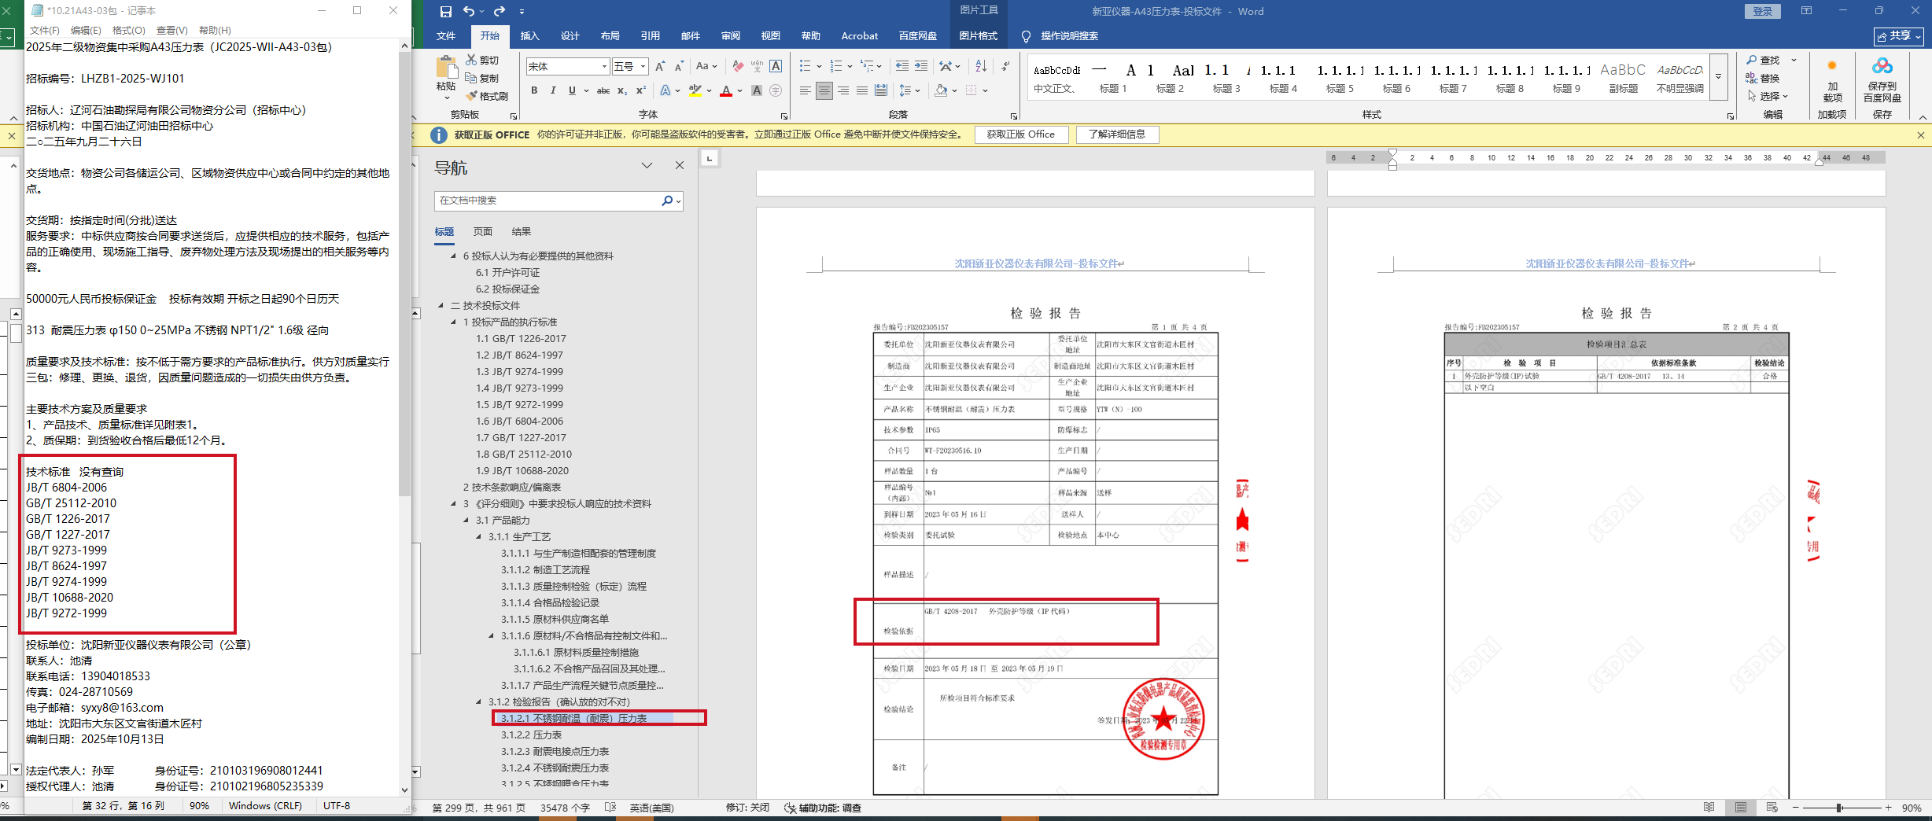Toggle Underline formatting
Viewport: 1932px width, 821px height.
[x=572, y=90]
